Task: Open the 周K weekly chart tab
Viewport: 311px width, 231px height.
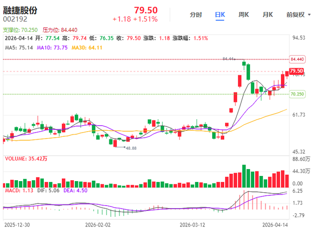Action: [x=244, y=15]
